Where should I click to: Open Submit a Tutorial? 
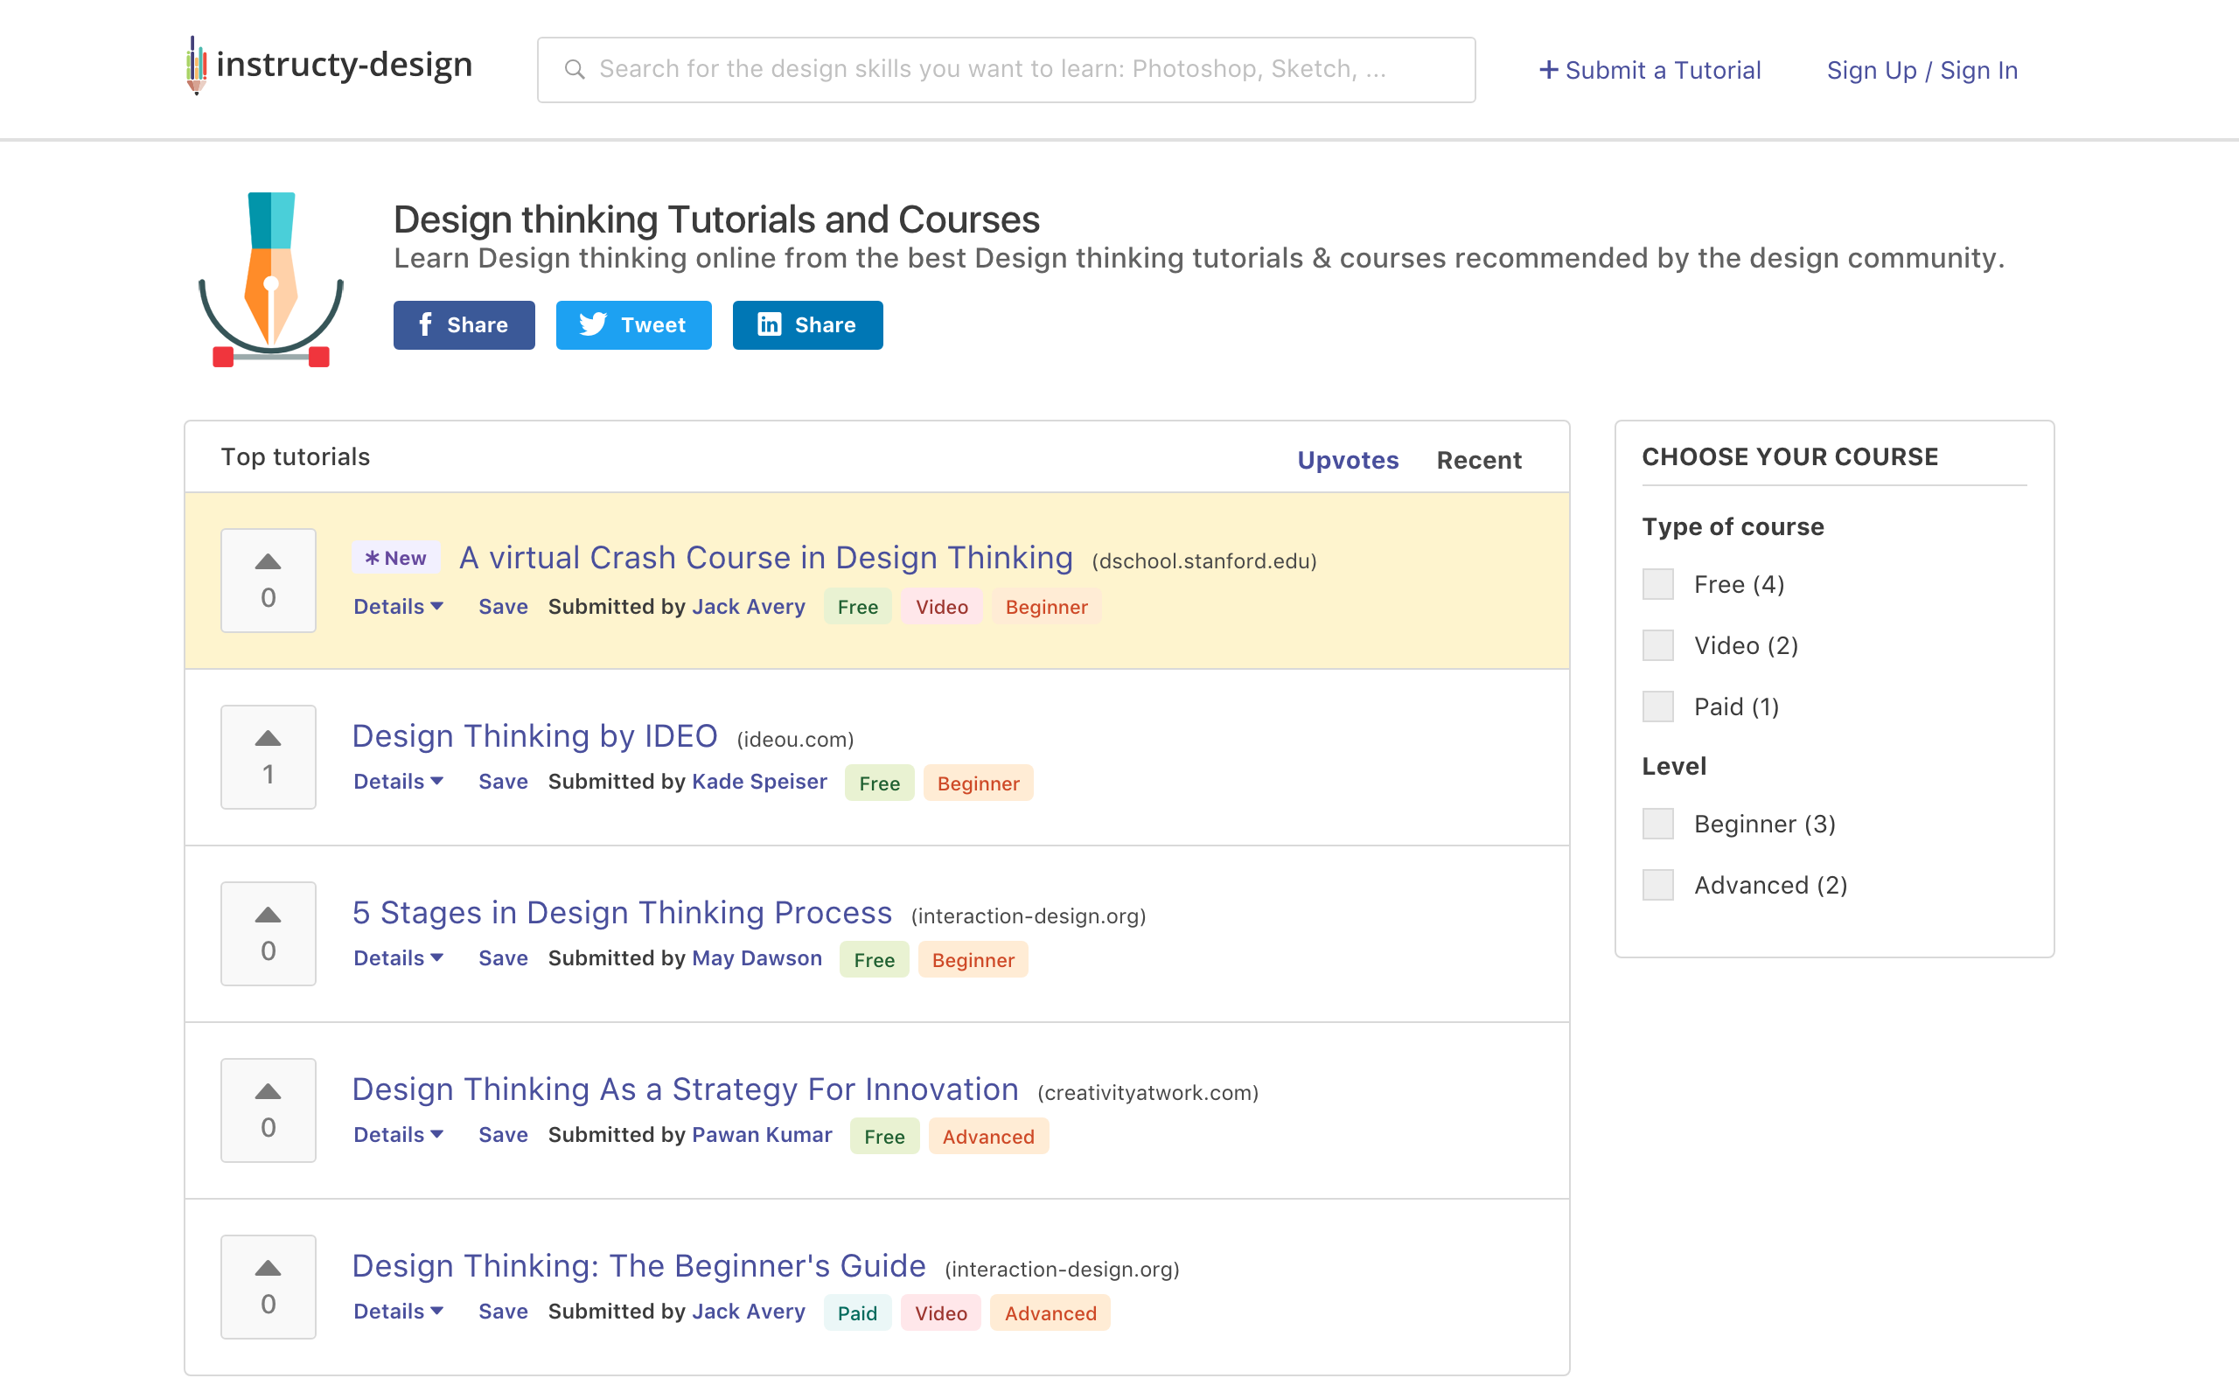(x=1651, y=69)
